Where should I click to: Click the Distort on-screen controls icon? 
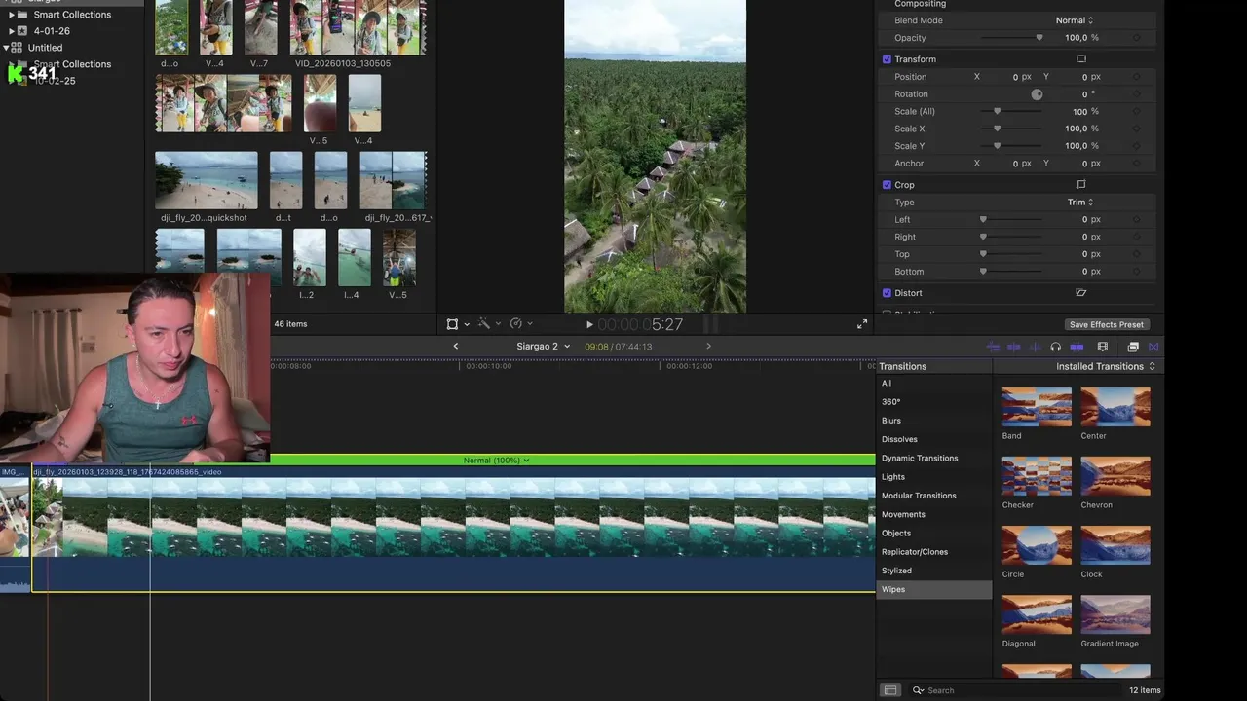click(1080, 293)
